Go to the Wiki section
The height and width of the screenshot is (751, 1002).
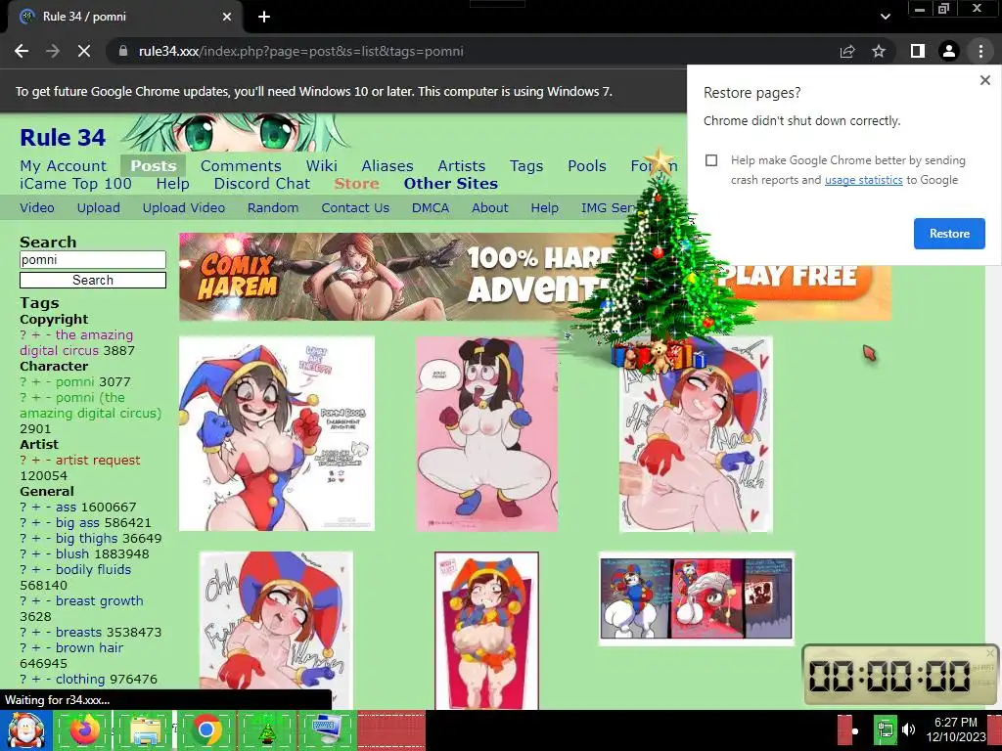321,166
